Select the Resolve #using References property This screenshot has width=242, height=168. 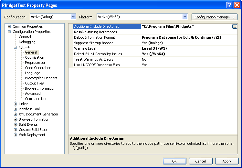[107, 32]
